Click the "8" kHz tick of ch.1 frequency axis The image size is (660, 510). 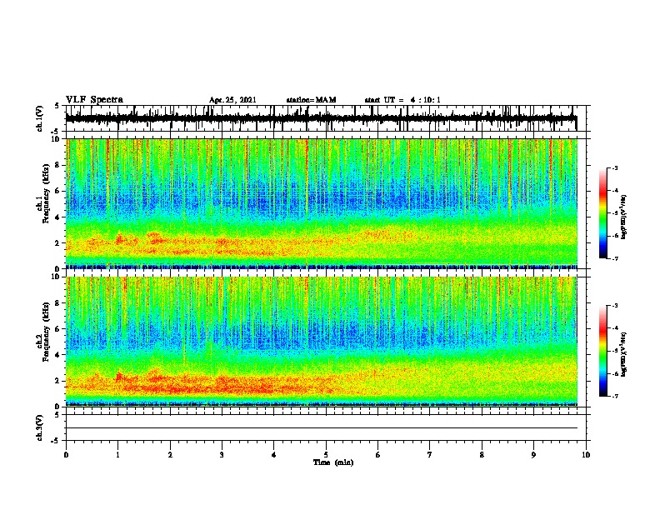click(59, 165)
